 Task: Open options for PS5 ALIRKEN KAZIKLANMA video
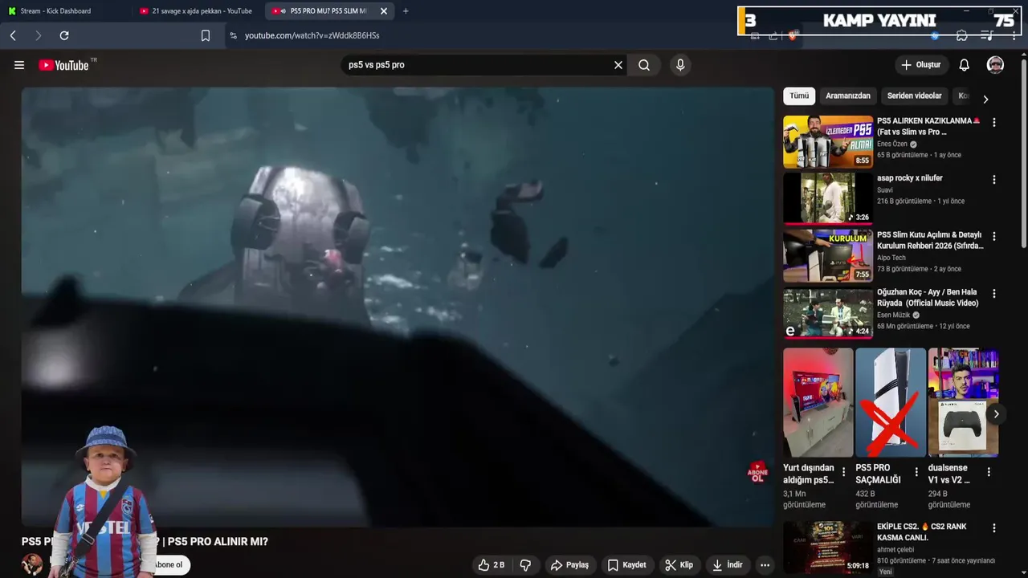(994, 123)
